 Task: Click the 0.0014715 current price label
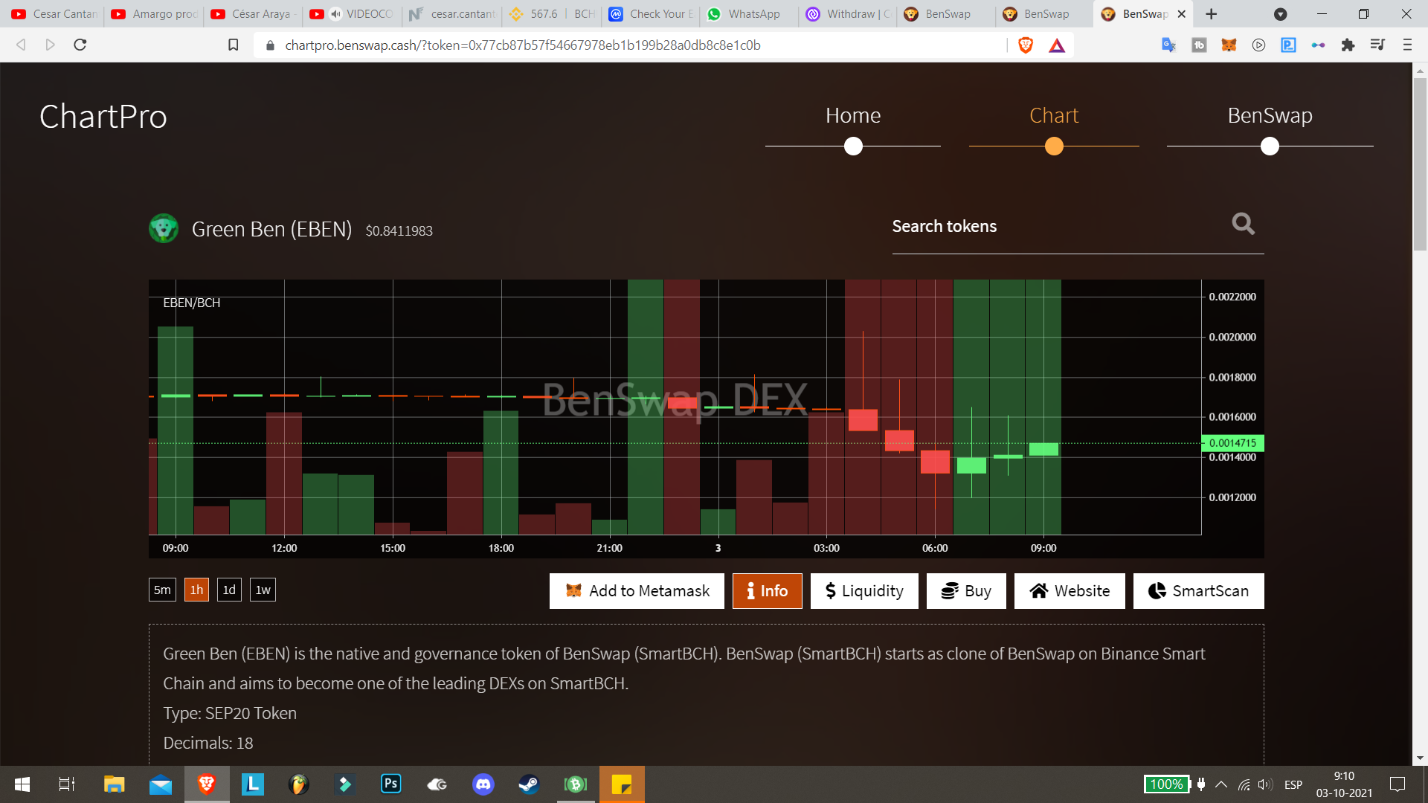pos(1232,443)
